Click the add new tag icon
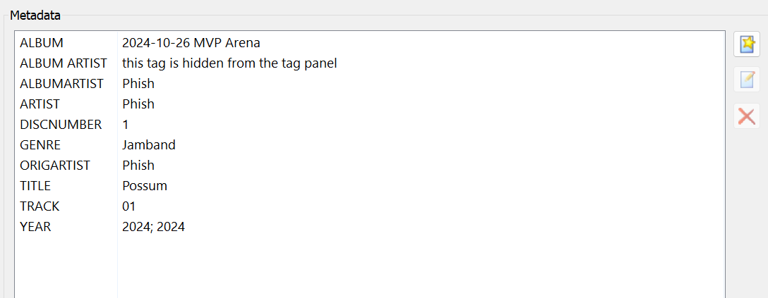 (x=746, y=44)
